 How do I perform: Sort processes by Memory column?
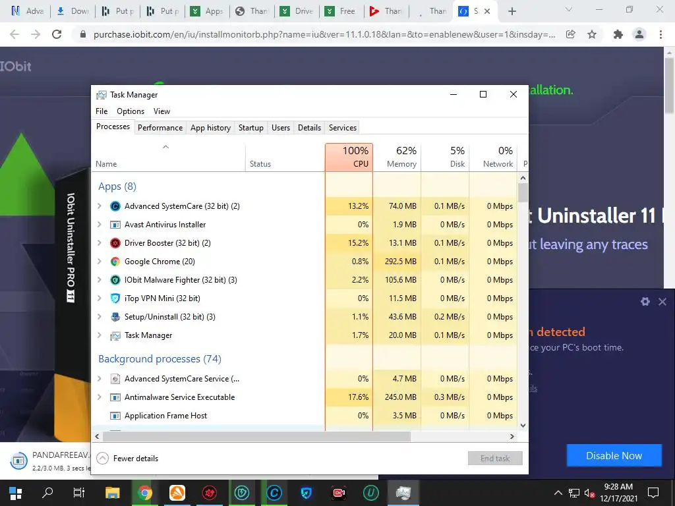[397, 157]
